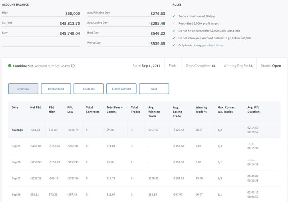This screenshot has height=202, width=288.
Task: Click the Winning Trade % column header
Action: (x=201, y=109)
